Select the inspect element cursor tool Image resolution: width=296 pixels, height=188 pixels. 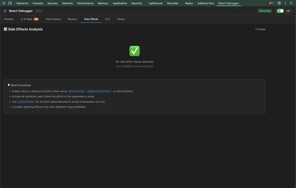[3, 3]
